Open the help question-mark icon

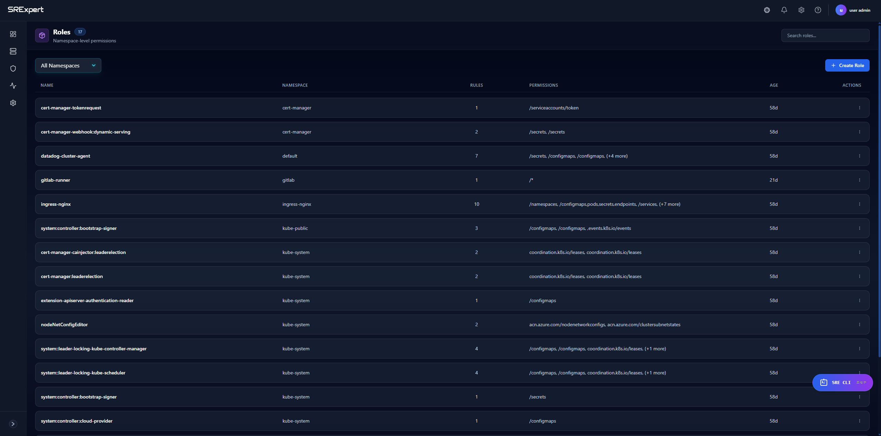coord(818,10)
